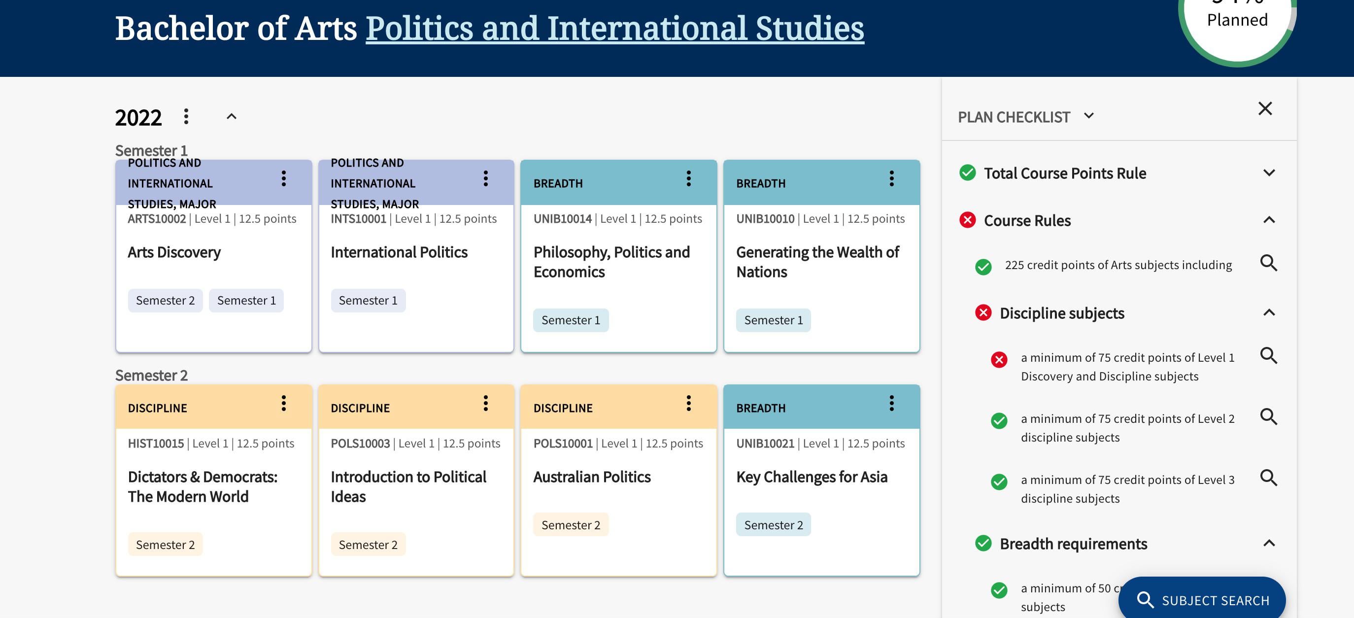The width and height of the screenshot is (1354, 618).
Task: Open options menu for Arts Discovery card
Action: [x=283, y=179]
